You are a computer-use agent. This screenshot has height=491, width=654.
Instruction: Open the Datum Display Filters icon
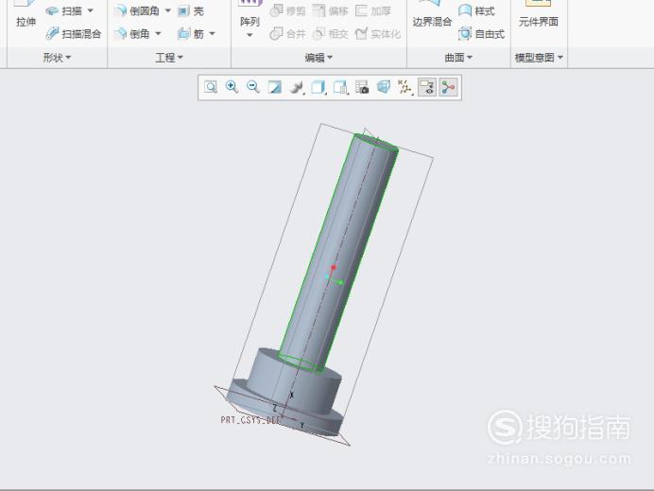(405, 87)
